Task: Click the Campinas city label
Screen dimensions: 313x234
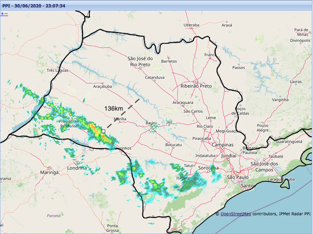Action: pyautogui.click(x=223, y=145)
